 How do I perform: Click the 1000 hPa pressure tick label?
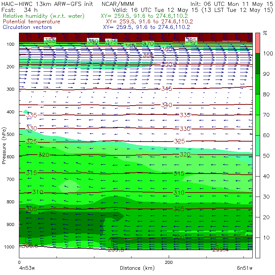(9, 247)
